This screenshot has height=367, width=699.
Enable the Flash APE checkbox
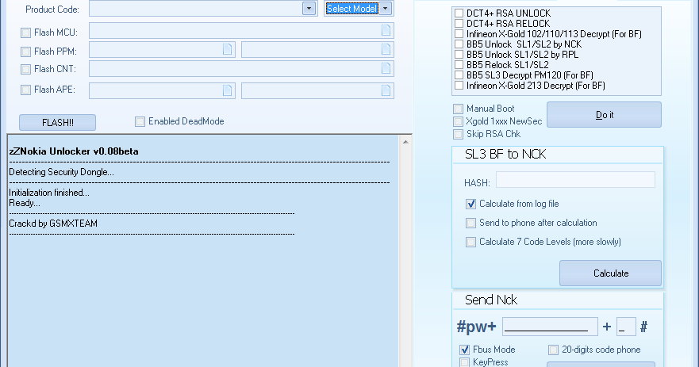point(26,90)
